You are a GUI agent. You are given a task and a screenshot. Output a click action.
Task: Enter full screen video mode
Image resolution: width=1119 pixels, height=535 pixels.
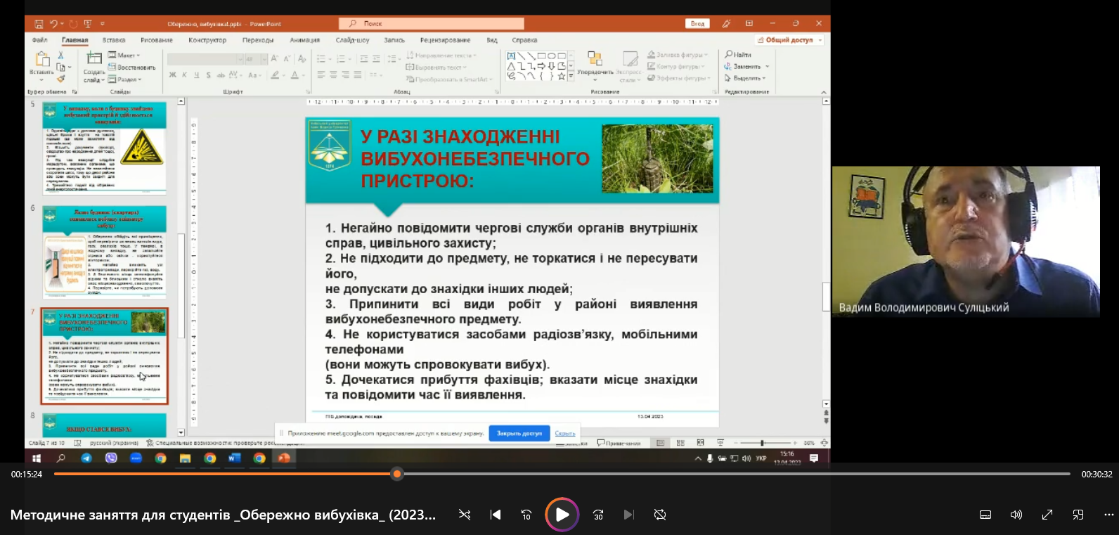1047,515
